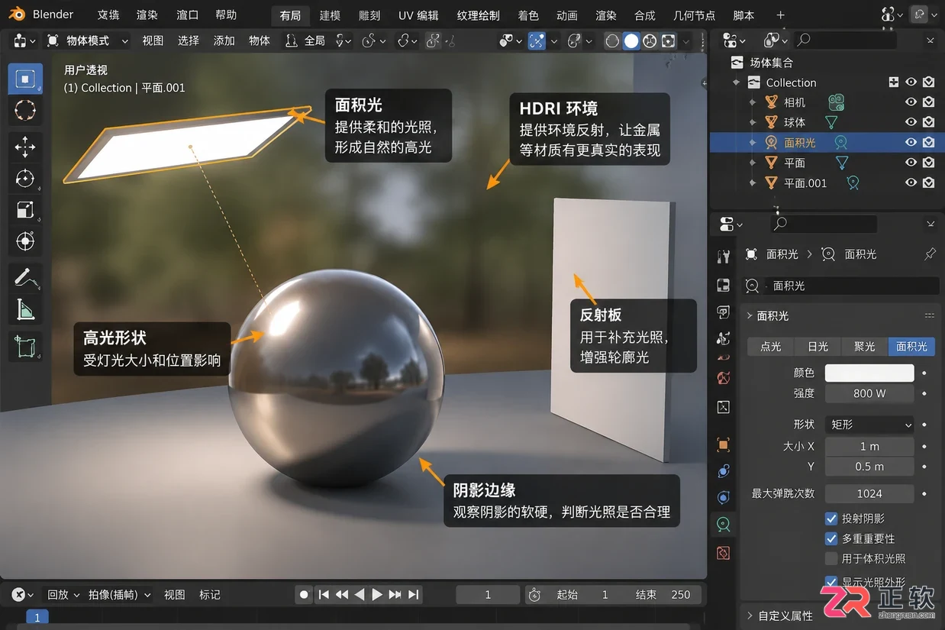Switch to the 建模 workspace tab
The width and height of the screenshot is (945, 630).
click(331, 15)
